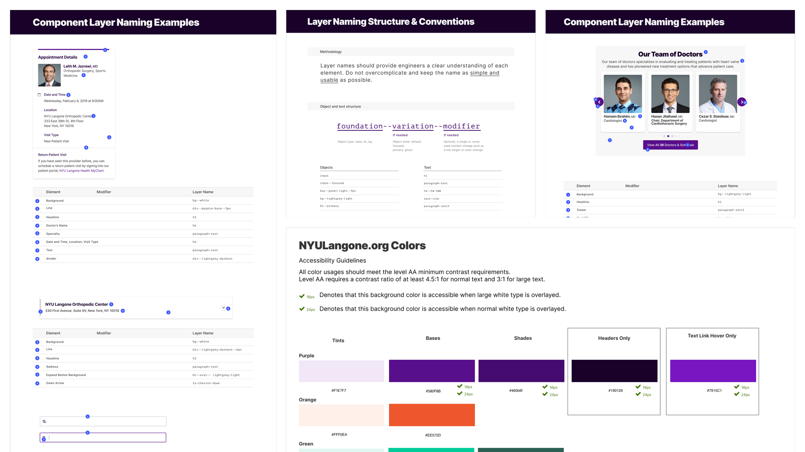The height and width of the screenshot is (452, 805).
Task: Pick the purple shade swatch #460b6f
Action: point(521,371)
